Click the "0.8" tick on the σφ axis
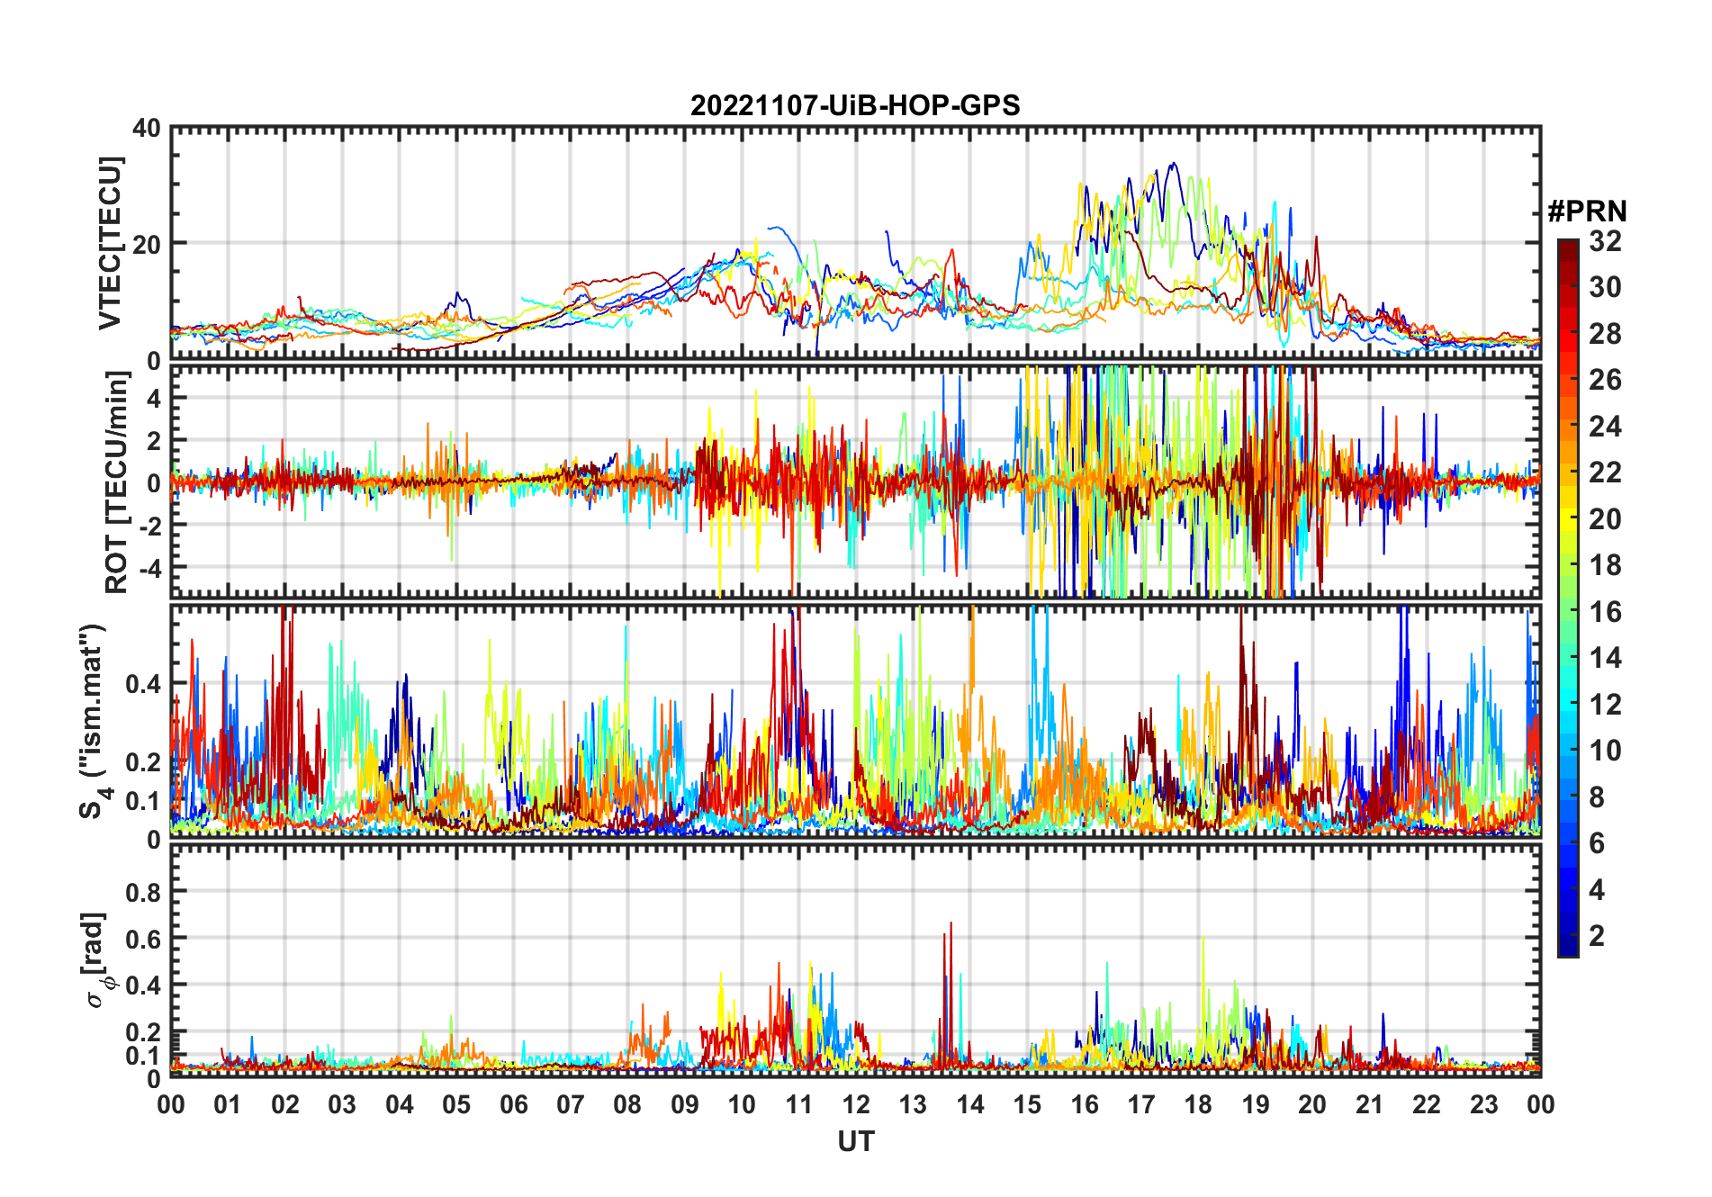1712x1197 pixels. click(x=144, y=892)
